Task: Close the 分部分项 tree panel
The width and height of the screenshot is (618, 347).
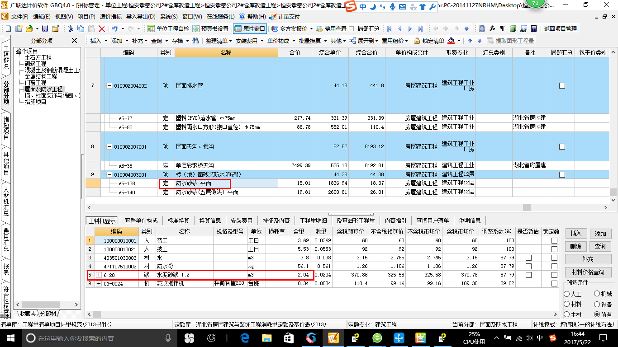Action: (x=75, y=41)
